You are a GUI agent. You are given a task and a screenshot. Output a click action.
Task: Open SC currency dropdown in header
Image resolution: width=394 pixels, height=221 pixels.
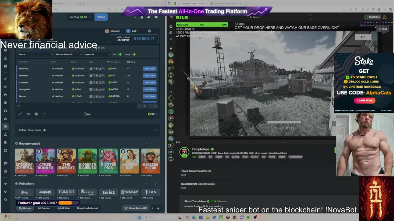click(x=85, y=17)
